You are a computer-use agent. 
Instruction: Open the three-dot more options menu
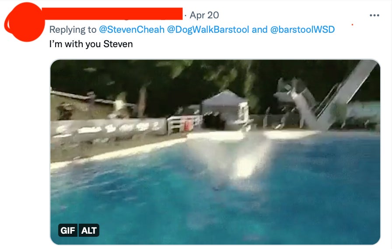[374, 15]
